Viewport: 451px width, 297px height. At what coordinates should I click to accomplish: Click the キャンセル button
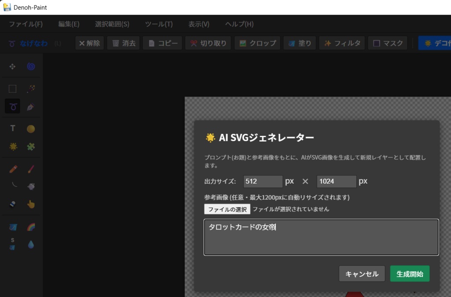[362, 274]
